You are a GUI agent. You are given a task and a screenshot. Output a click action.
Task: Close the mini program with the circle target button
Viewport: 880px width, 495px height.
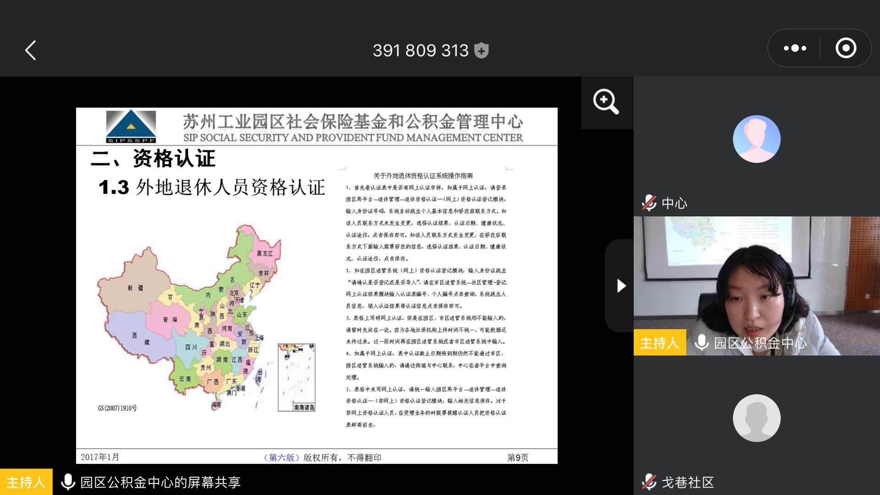[x=846, y=48]
